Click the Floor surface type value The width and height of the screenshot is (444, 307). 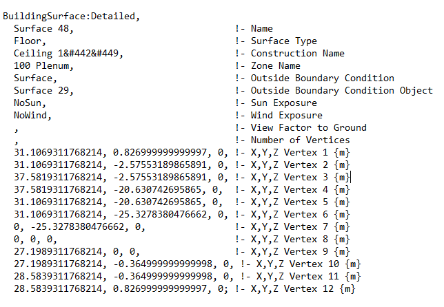pyautogui.click(x=30, y=41)
